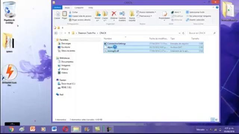Sort by the Tipo column header

[173, 39]
